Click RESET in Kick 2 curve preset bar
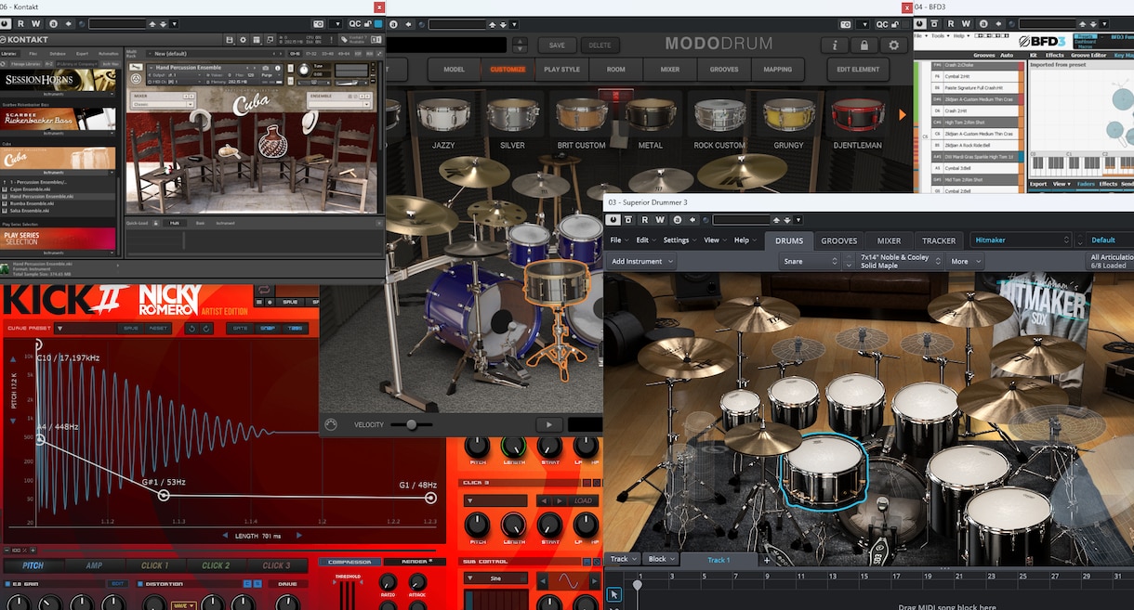 [x=156, y=328]
